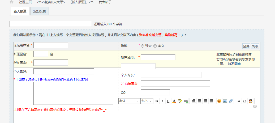Focus the 2013年宣言 input field
Image resolution: width=275 pixels, height=123 pixels.
click(x=175, y=84)
